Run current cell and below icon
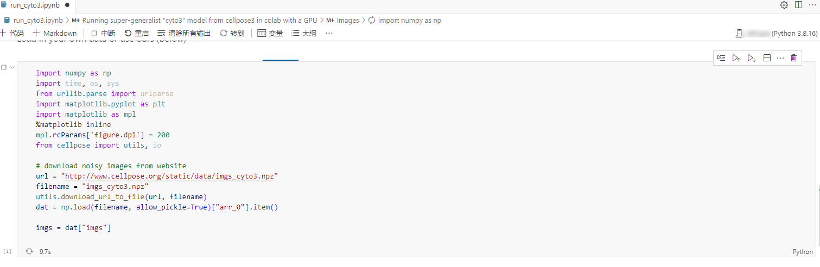 (751, 58)
